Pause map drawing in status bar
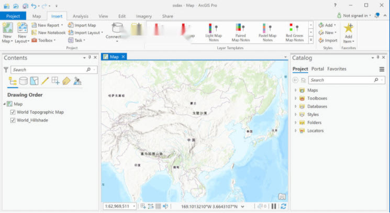 click(273, 206)
